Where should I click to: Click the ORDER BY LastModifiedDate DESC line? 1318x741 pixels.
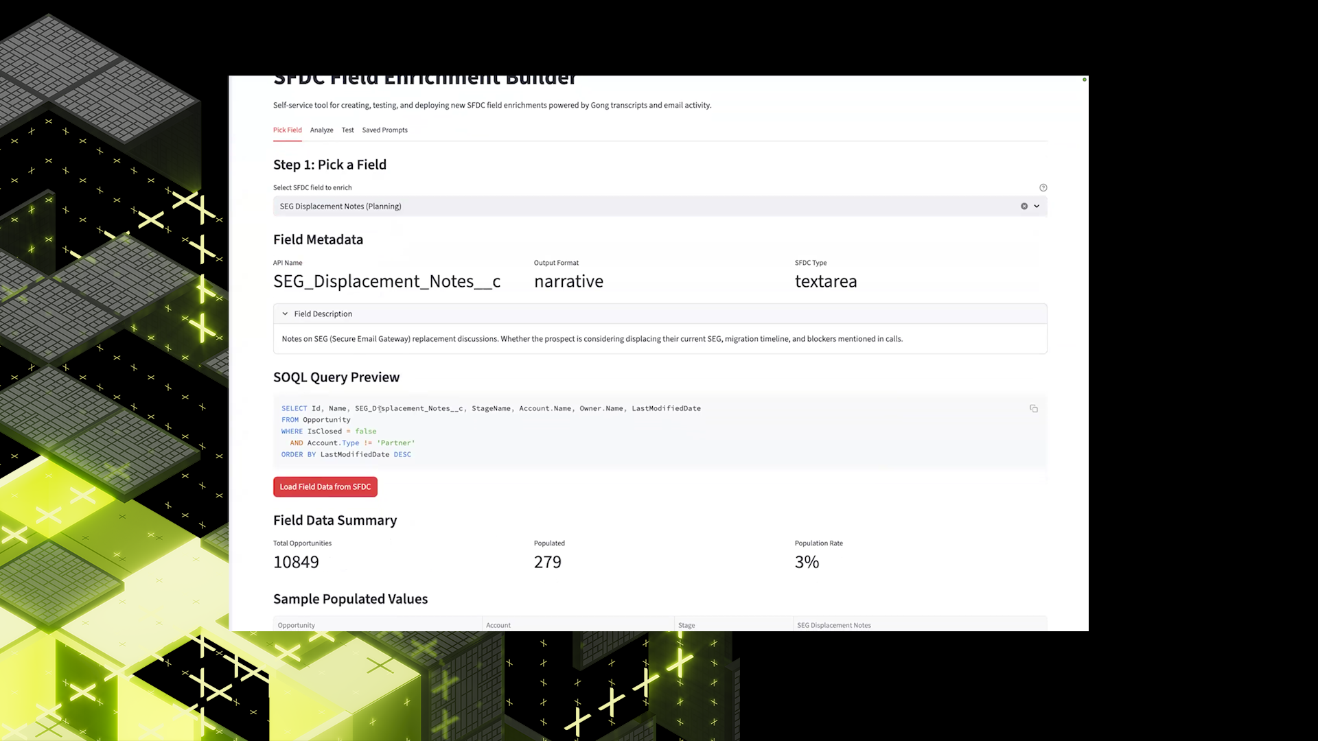point(346,454)
